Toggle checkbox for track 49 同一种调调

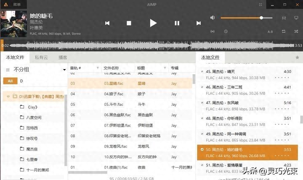click(202, 134)
